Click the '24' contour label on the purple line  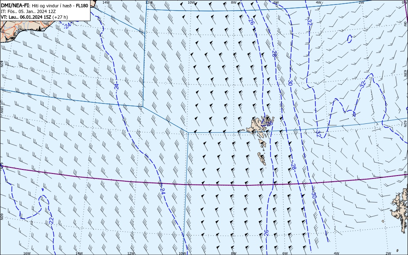point(162,191)
